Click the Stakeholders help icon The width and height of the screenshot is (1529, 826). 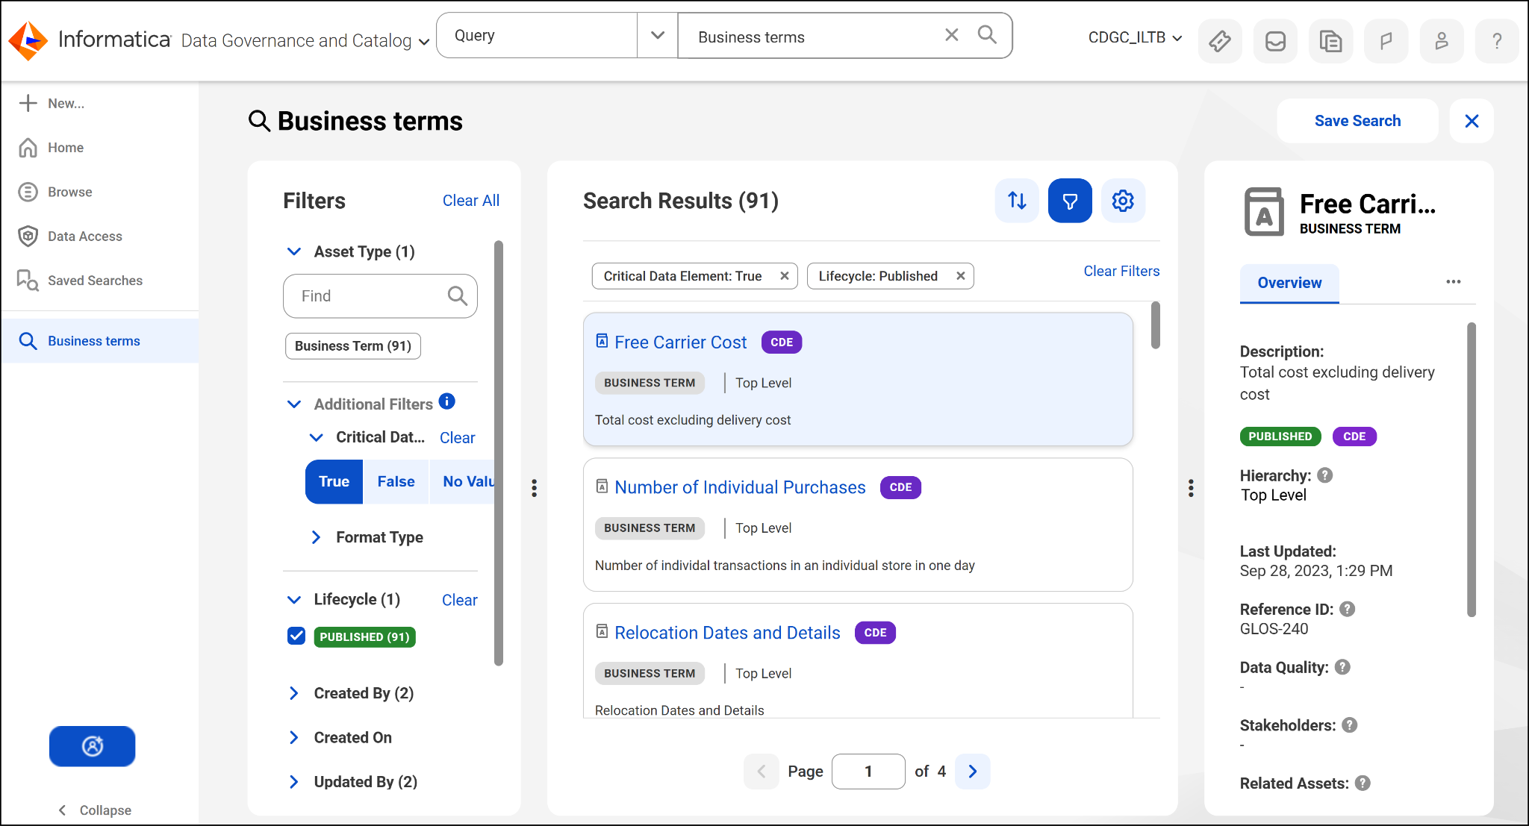[1350, 725]
